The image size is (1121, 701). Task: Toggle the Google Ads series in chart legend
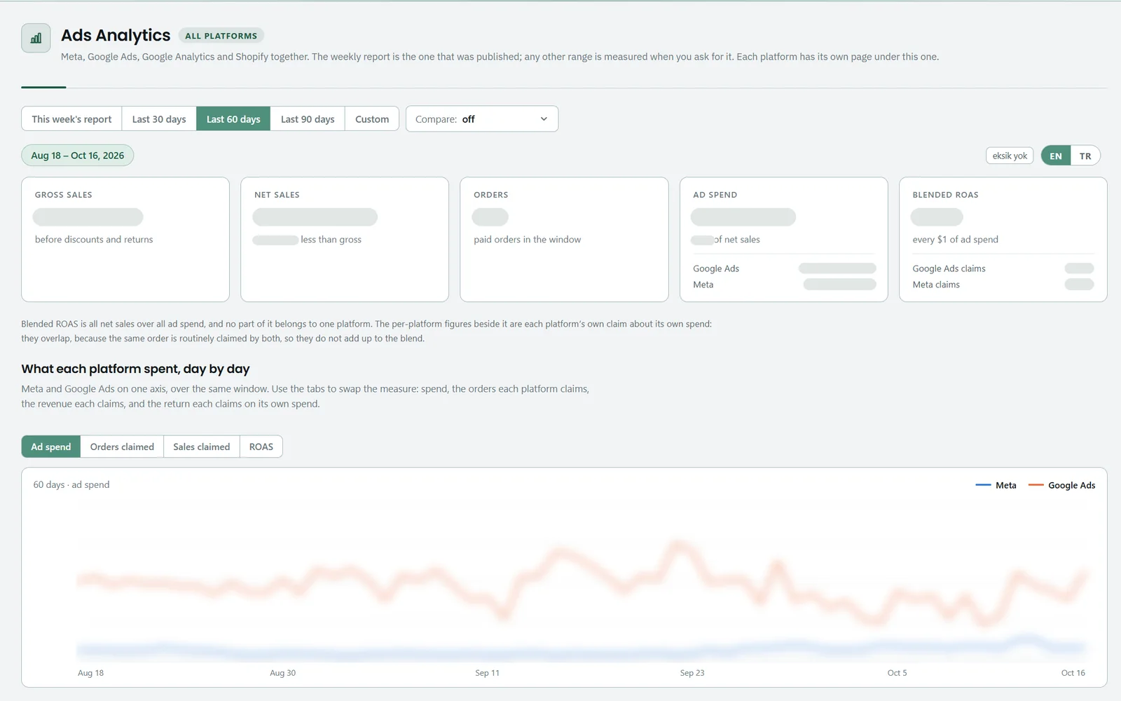(x=1061, y=485)
